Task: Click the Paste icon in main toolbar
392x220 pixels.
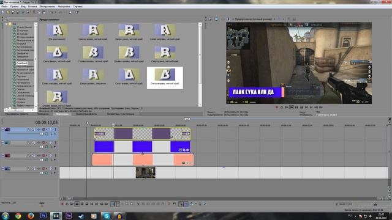Action: [x=44, y=12]
